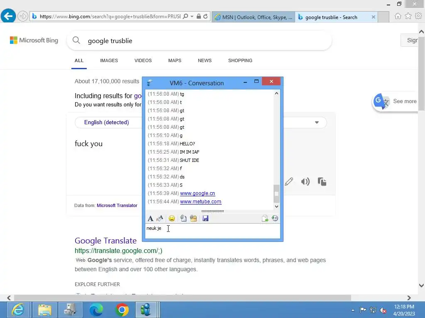Viewport: 425px width, 318px height.
Task: Open Internet Explorer from the taskbar
Action: point(18,310)
